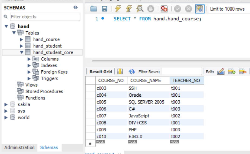The height and width of the screenshot is (154, 250).
Task: Sort by COURSE_NAME column header
Action: (x=149, y=80)
